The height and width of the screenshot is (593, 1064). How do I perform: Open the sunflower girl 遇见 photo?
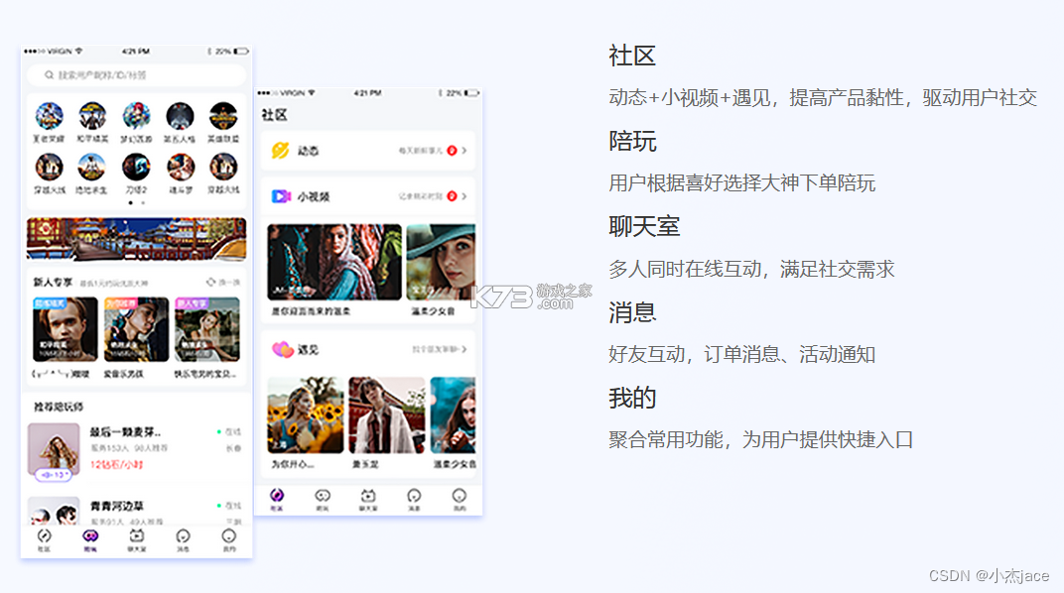[306, 415]
